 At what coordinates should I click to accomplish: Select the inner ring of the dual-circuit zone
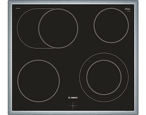tap(104, 77)
